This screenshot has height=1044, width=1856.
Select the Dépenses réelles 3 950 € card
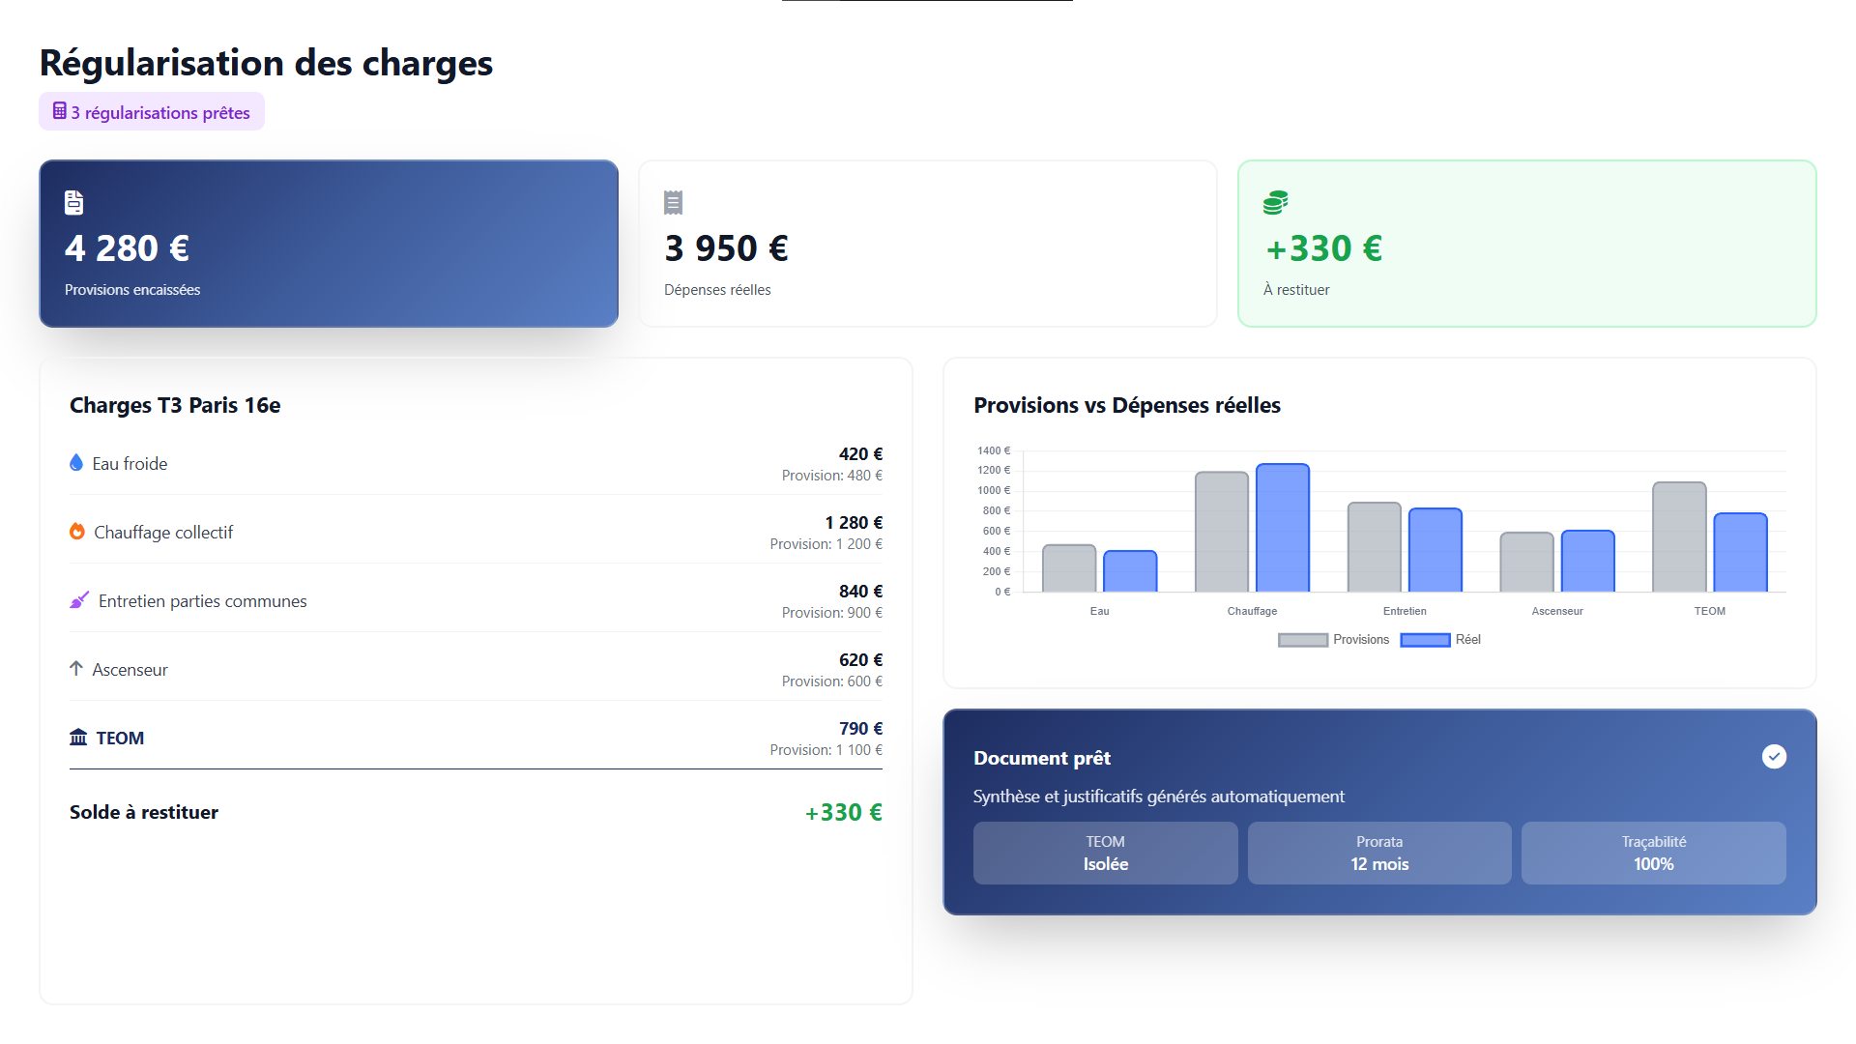coord(928,244)
